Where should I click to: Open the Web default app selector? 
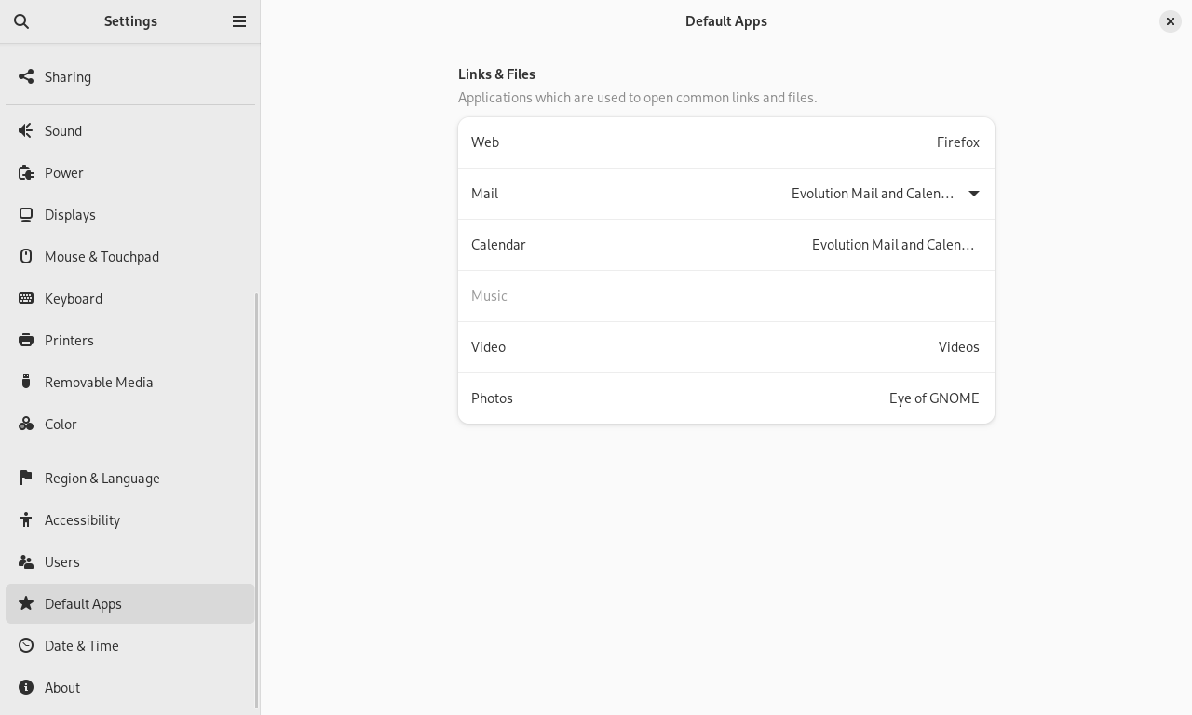pyautogui.click(x=957, y=142)
